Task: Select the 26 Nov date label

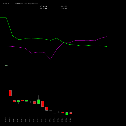Action: pyautogui.click(x=46, y=120)
